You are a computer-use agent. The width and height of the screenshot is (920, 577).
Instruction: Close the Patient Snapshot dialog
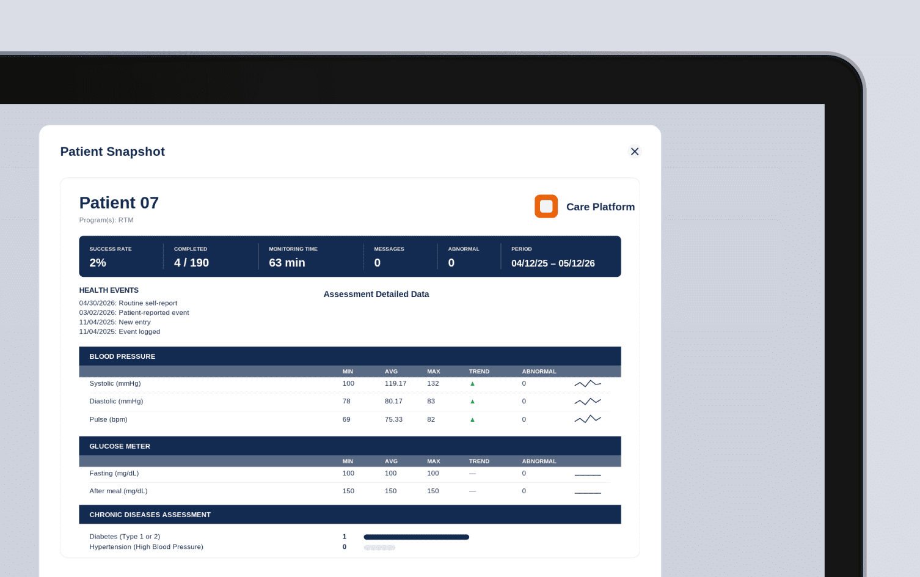(x=635, y=152)
